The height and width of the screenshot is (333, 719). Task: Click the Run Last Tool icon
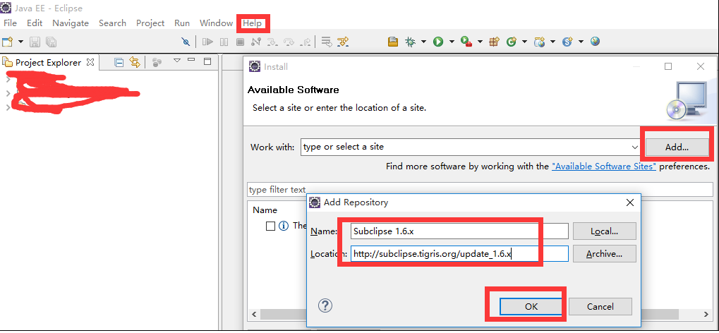click(x=467, y=42)
